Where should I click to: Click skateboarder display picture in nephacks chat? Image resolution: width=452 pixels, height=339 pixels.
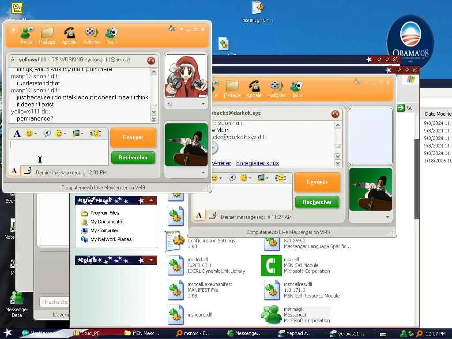click(370, 189)
